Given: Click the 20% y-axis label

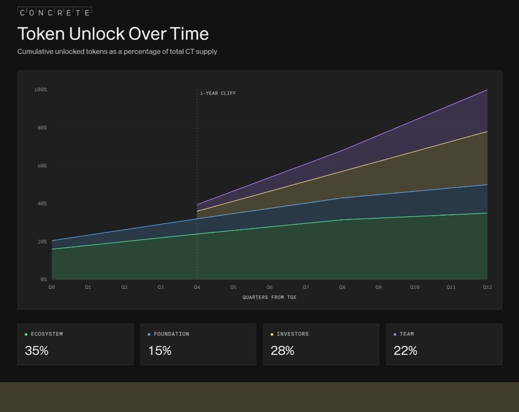Looking at the screenshot, I should pyautogui.click(x=42, y=242).
